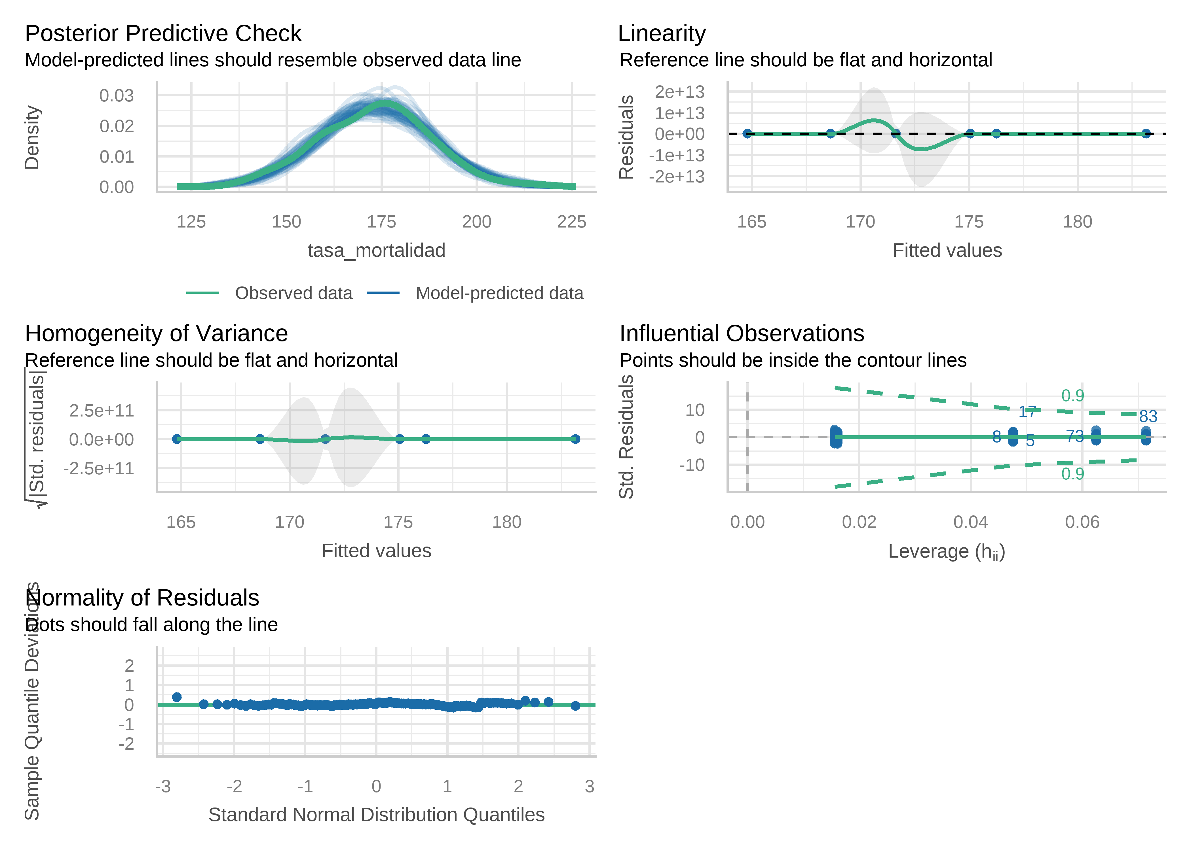The image size is (1191, 850).
Task: Select the rightmost point in the Linearity plot
Action: (1146, 133)
